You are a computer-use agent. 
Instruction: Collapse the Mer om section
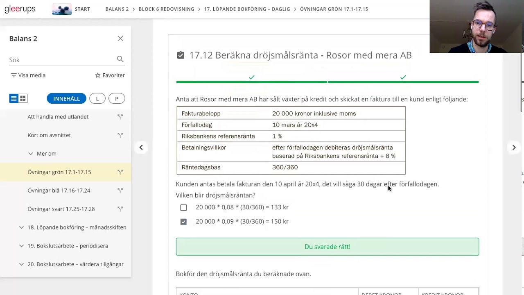31,154
